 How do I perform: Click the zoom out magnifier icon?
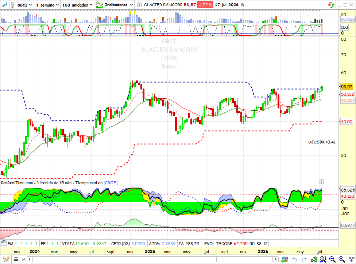332,259
